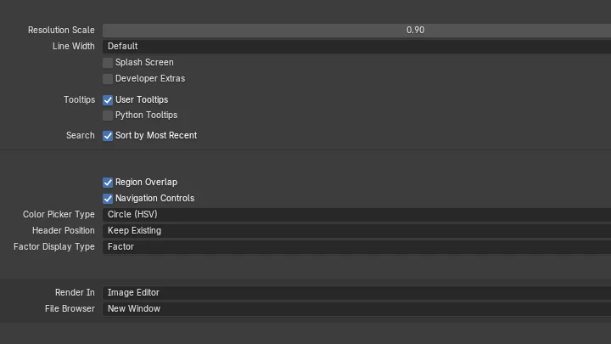Viewport: 611px width, 344px height.
Task: Enable the Developer Extras checkbox
Action: [108, 79]
